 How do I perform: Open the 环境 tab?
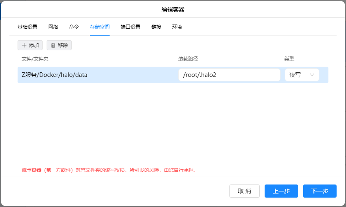tap(177, 27)
